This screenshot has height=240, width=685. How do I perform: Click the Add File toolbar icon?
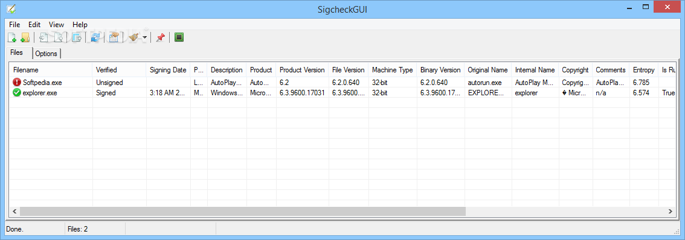[x=12, y=37]
